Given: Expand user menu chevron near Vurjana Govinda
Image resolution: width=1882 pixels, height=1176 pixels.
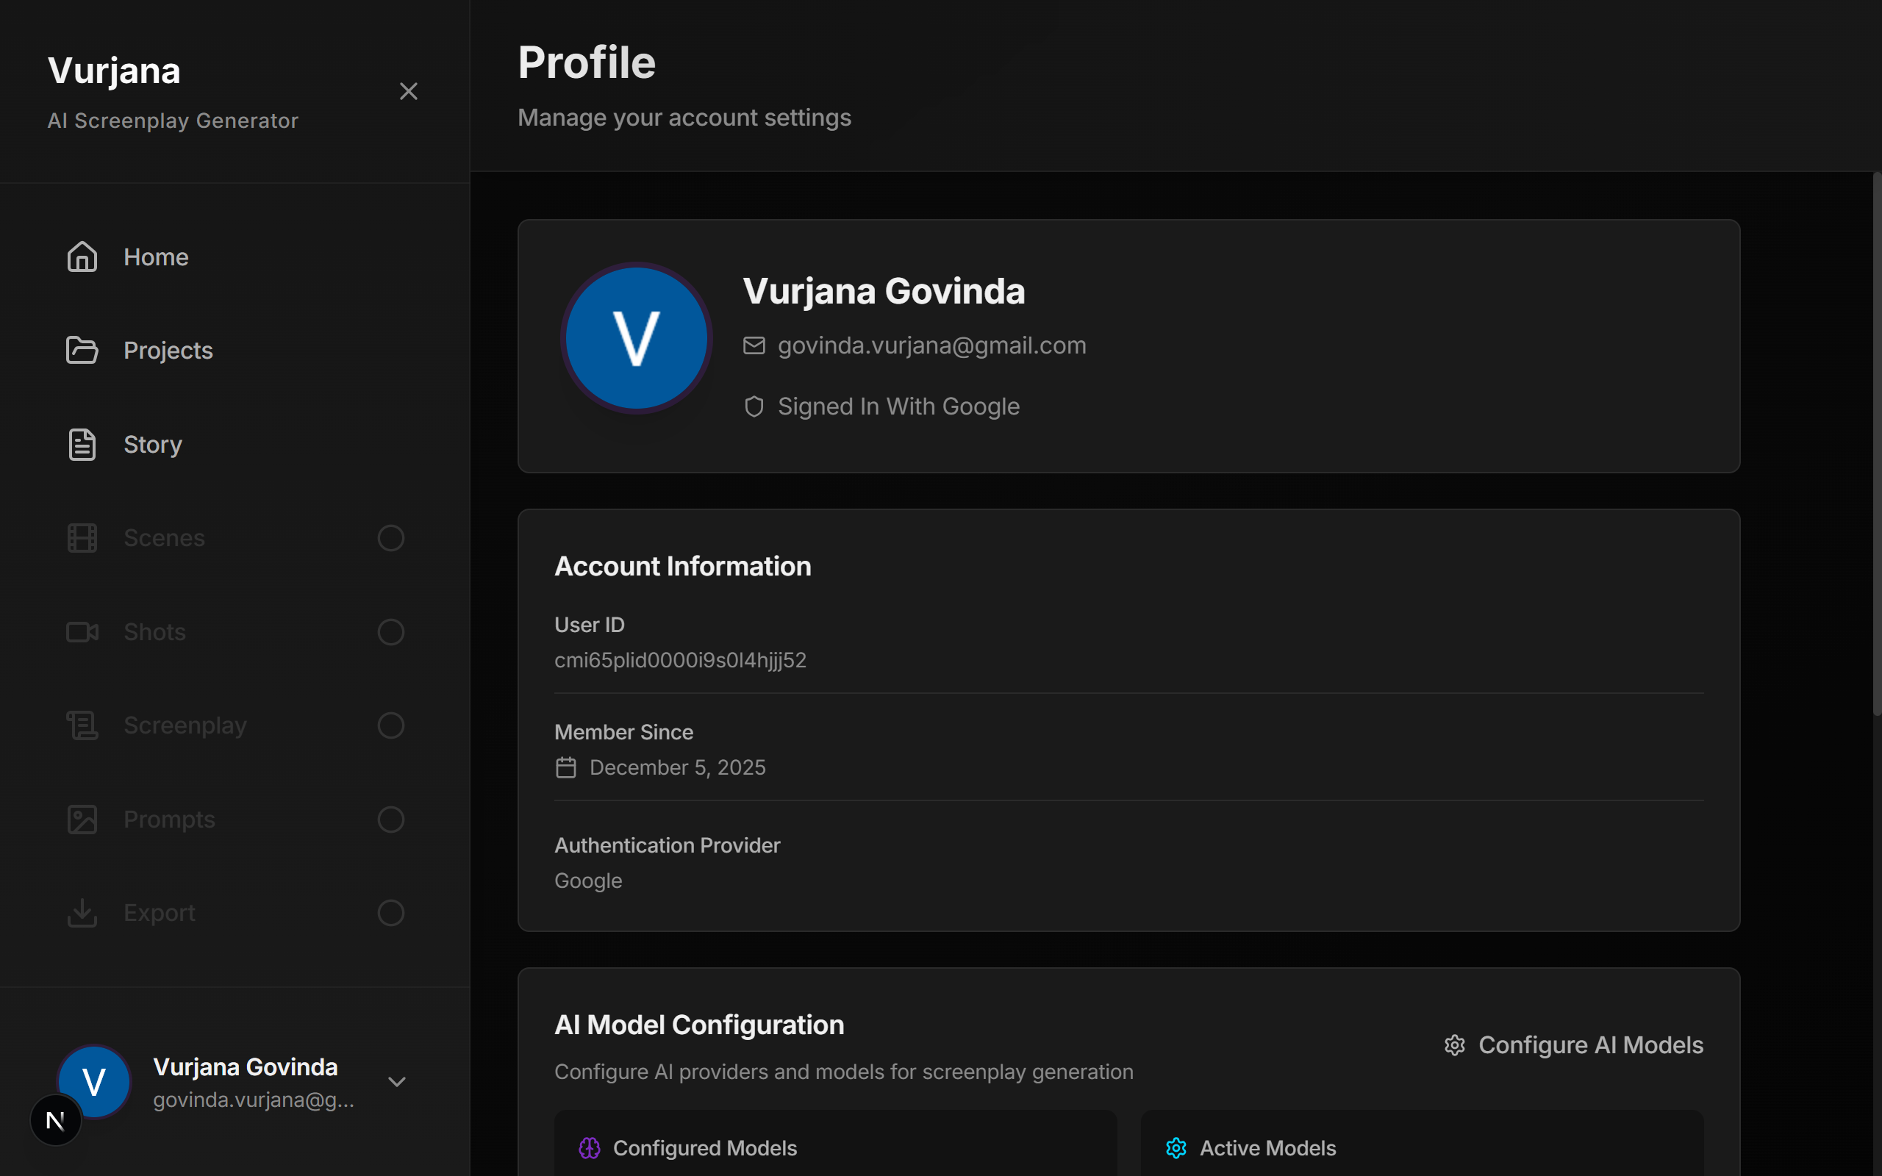Looking at the screenshot, I should point(397,1082).
